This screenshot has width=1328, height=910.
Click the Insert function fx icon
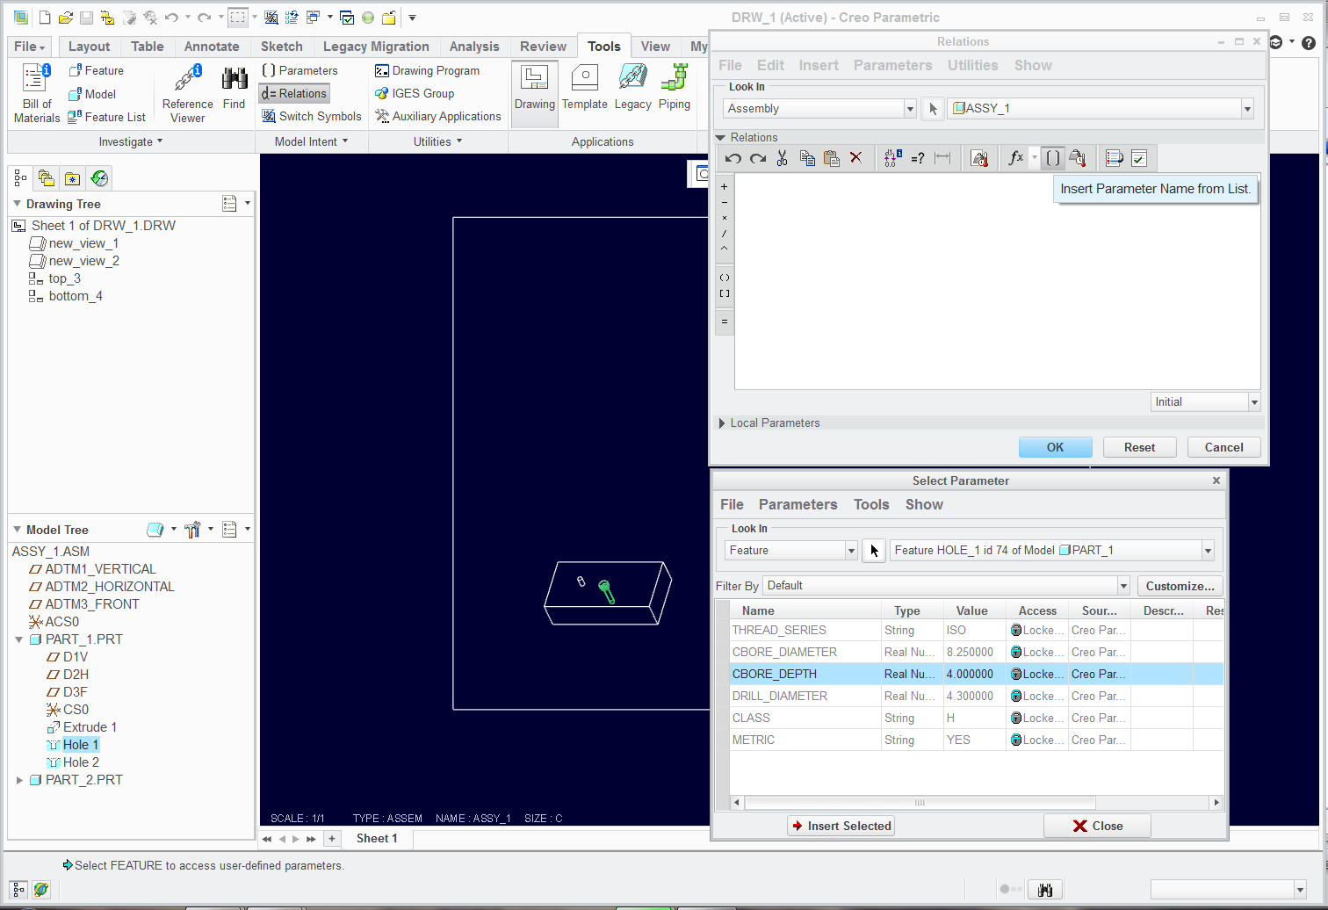tap(1016, 158)
